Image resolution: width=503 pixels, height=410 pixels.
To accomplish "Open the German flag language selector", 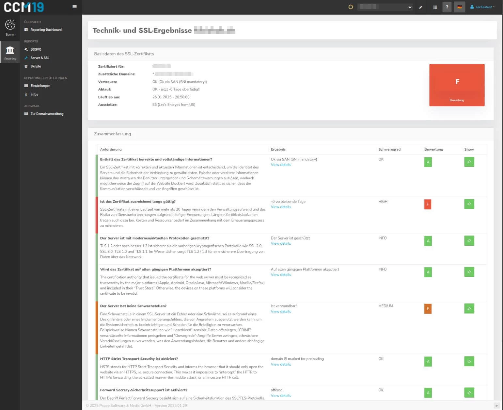I will [459, 7].
